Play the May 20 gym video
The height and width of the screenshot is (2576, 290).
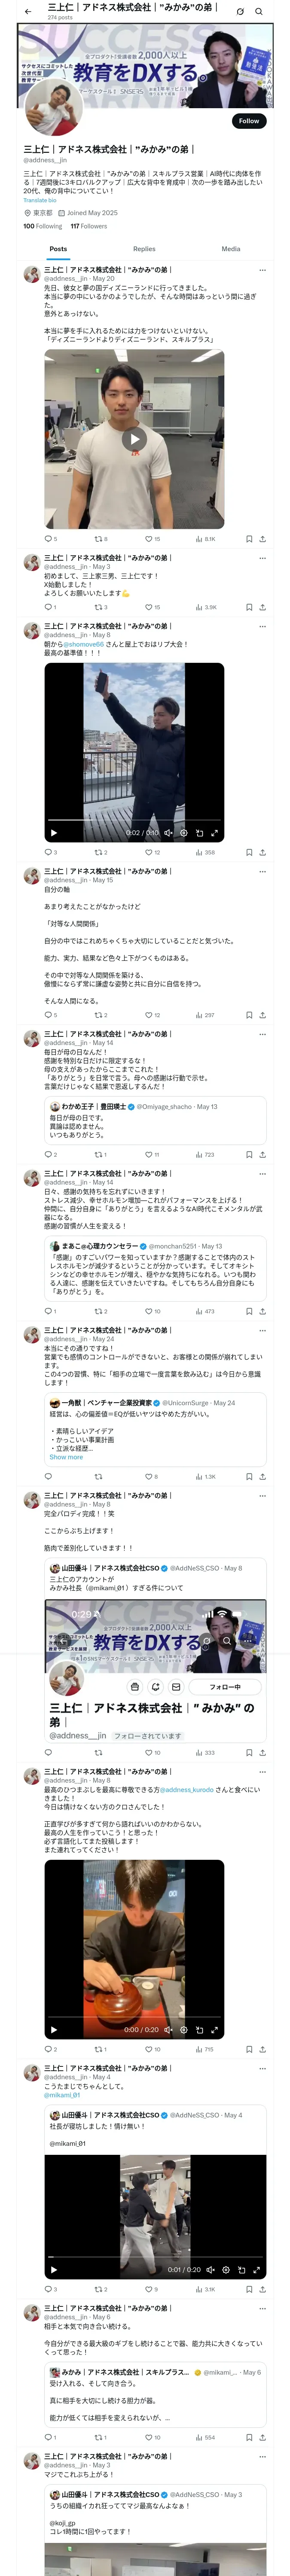[x=134, y=438]
